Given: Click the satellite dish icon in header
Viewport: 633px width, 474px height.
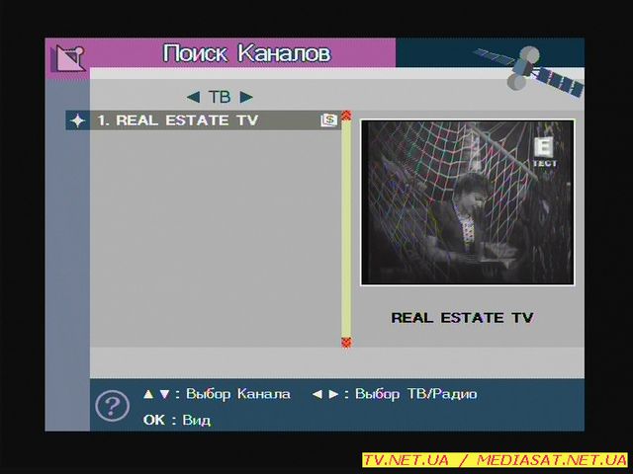Looking at the screenshot, I should pos(68,59).
